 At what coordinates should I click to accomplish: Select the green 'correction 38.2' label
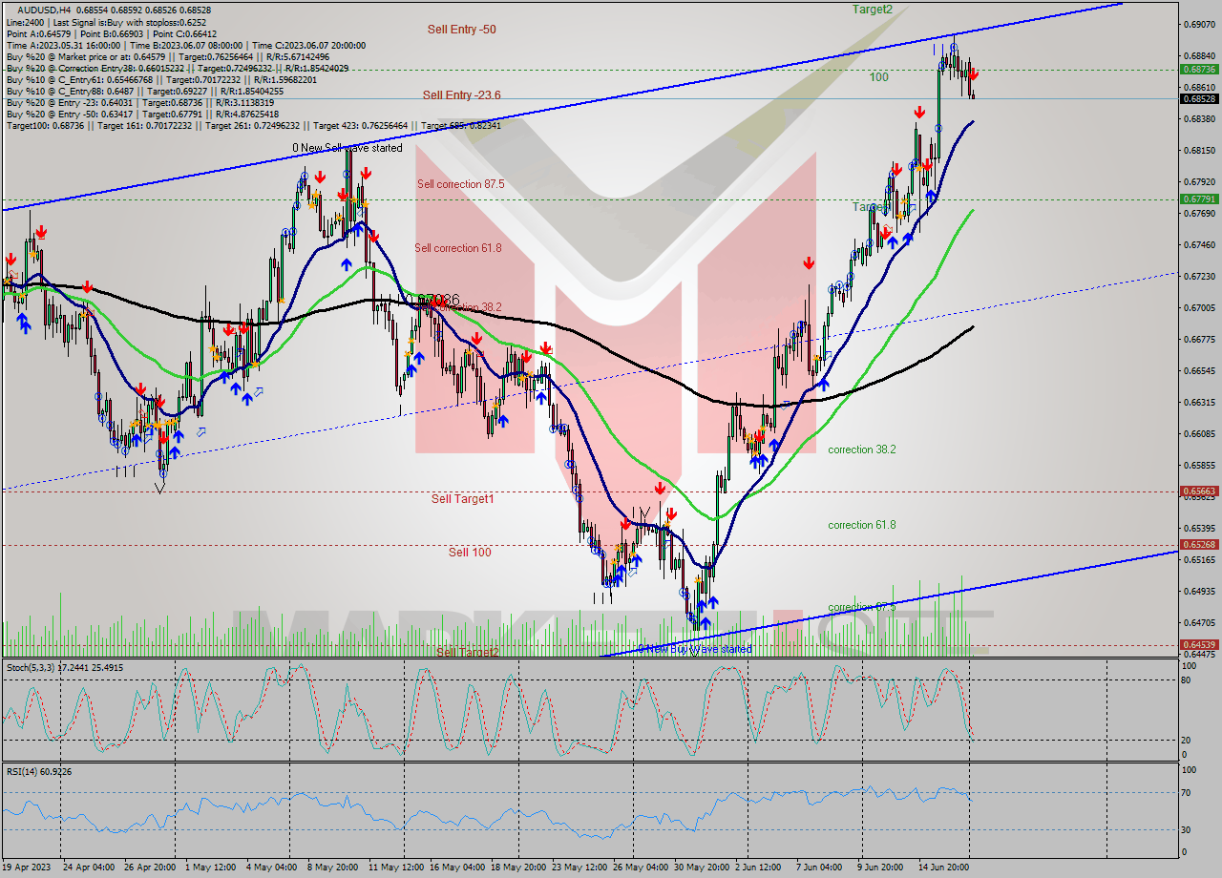pyautogui.click(x=861, y=449)
